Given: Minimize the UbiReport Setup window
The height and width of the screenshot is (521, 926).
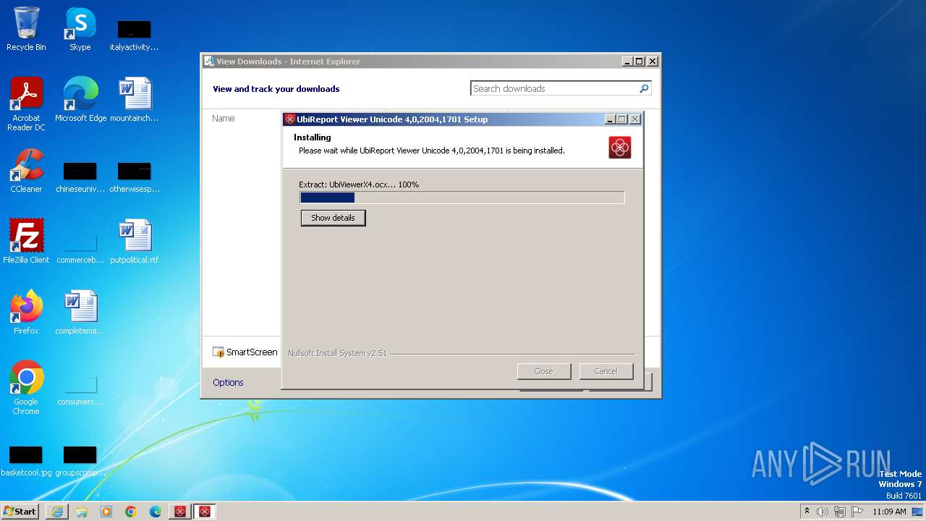Looking at the screenshot, I should [610, 119].
